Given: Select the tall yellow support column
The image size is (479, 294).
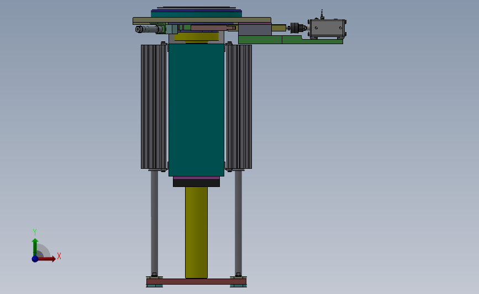Looking at the screenshot, I should (x=196, y=232).
